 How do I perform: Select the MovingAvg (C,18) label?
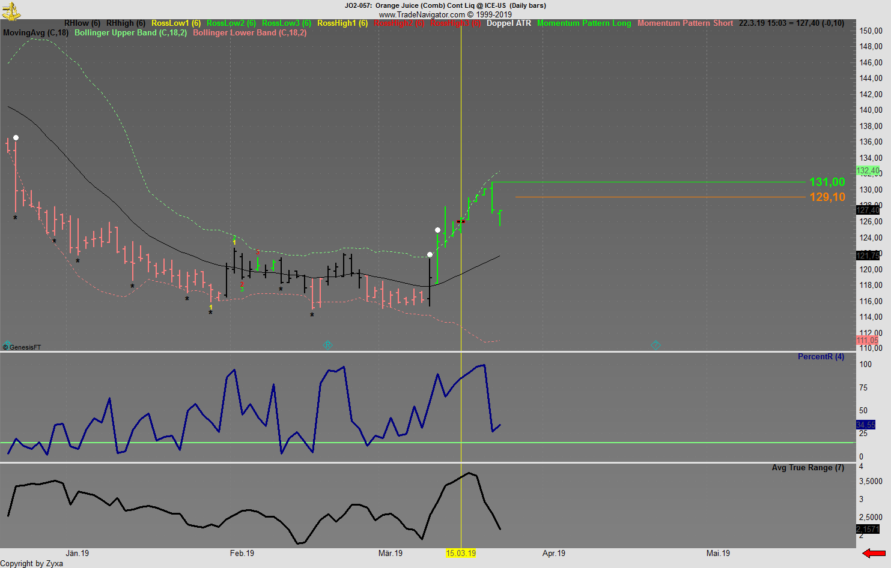click(x=35, y=33)
